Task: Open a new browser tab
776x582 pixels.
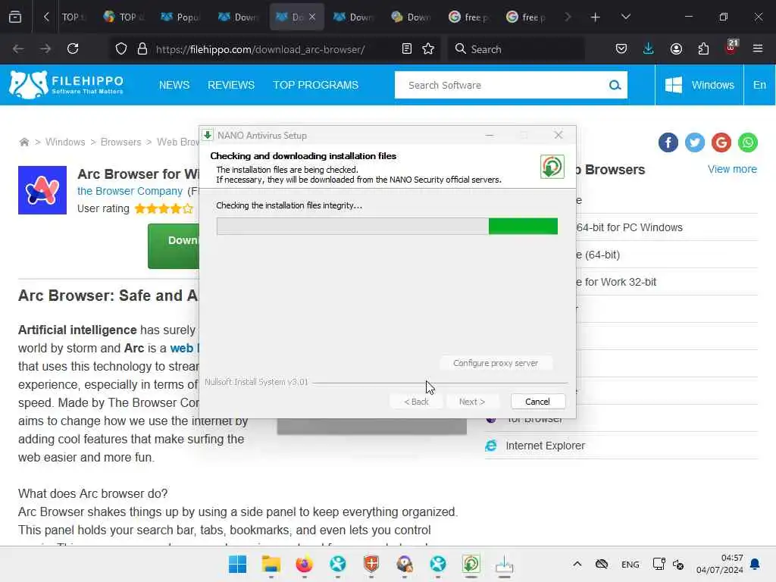Action: coord(595,17)
